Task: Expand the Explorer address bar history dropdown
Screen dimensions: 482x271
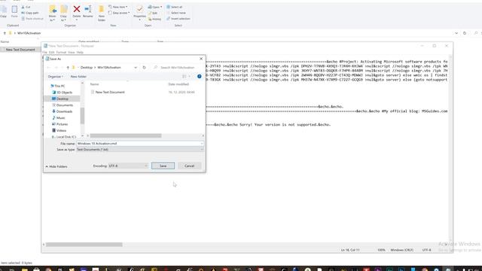Action: (x=456, y=33)
